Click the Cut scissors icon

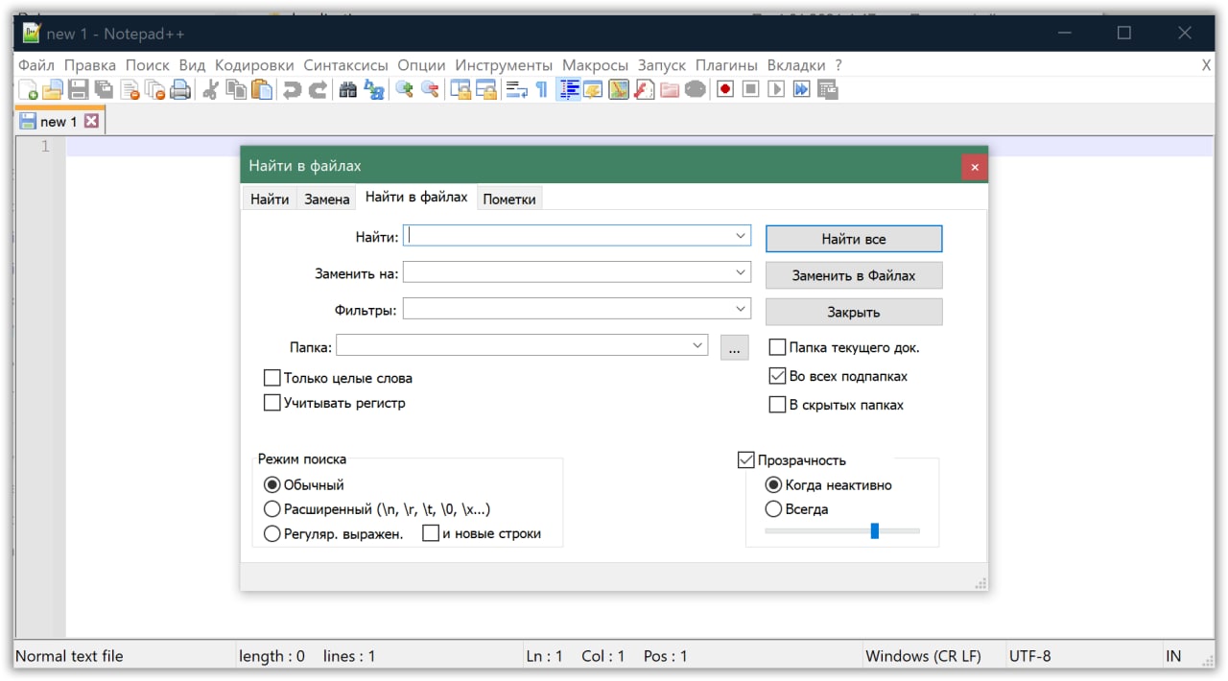211,90
